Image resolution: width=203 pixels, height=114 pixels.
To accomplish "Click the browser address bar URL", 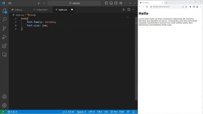I will point(161,7).
